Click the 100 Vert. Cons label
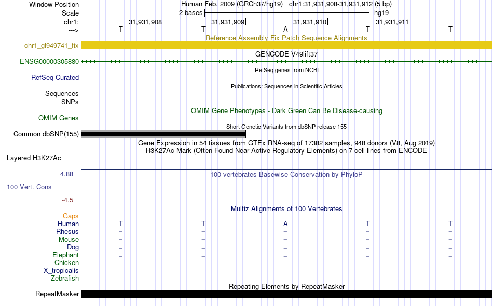The width and height of the screenshot is (493, 306). coord(29,187)
